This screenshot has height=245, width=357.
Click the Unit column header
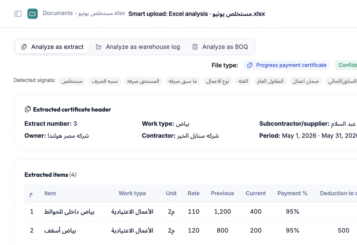[x=171, y=193]
